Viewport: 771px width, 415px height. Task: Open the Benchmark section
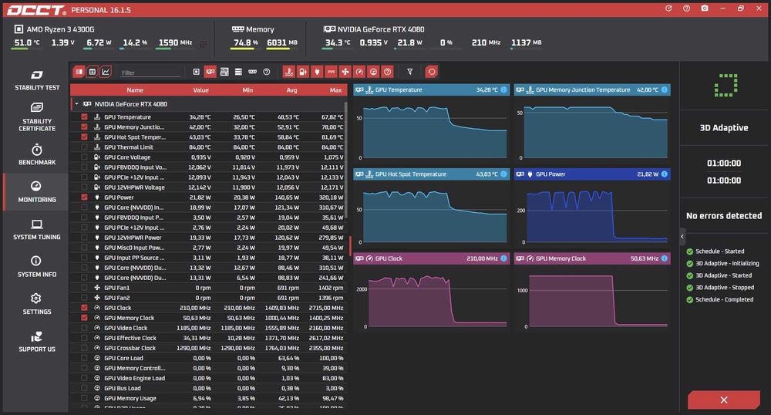(37, 155)
